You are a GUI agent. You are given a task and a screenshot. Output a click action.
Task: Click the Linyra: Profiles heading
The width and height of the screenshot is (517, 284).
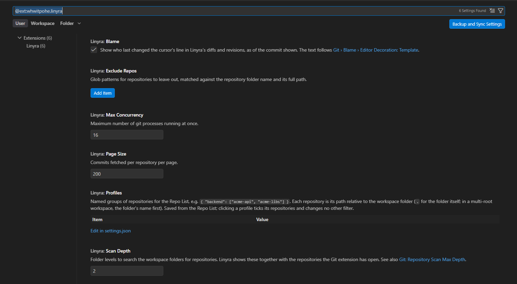pos(106,193)
